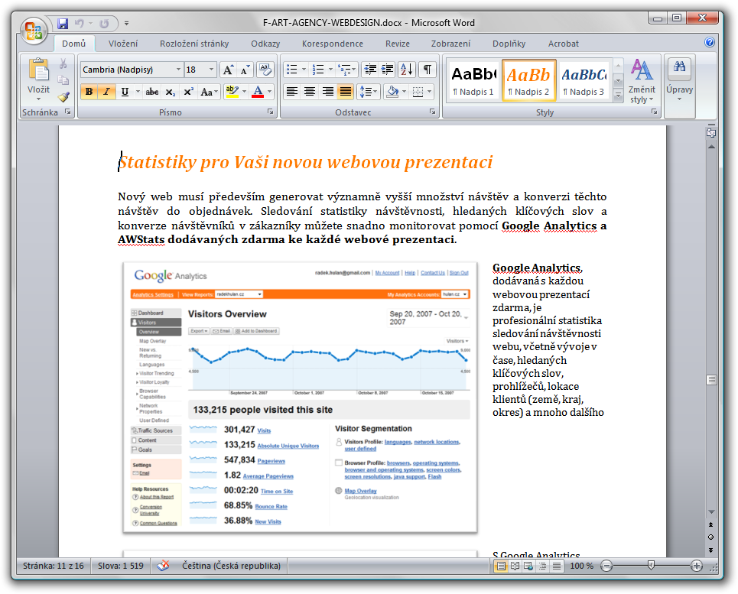Toggle Show/Hide paragraph marks

[x=428, y=70]
